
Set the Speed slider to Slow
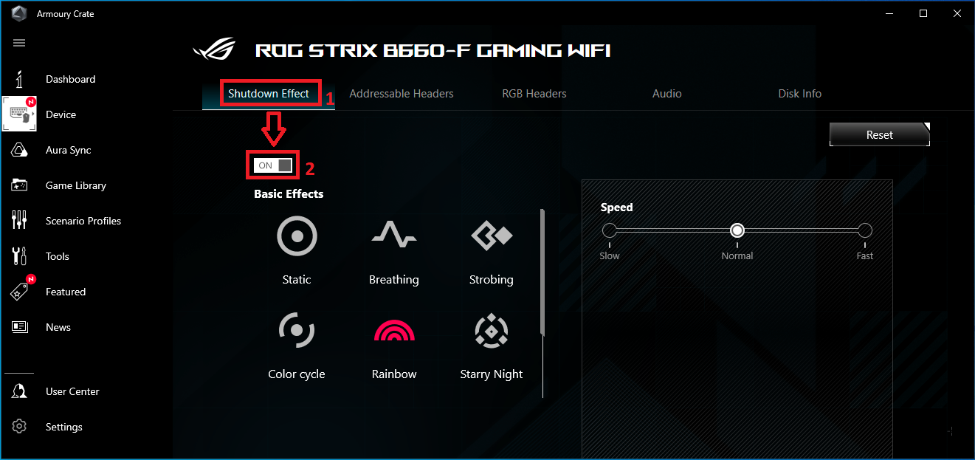609,230
